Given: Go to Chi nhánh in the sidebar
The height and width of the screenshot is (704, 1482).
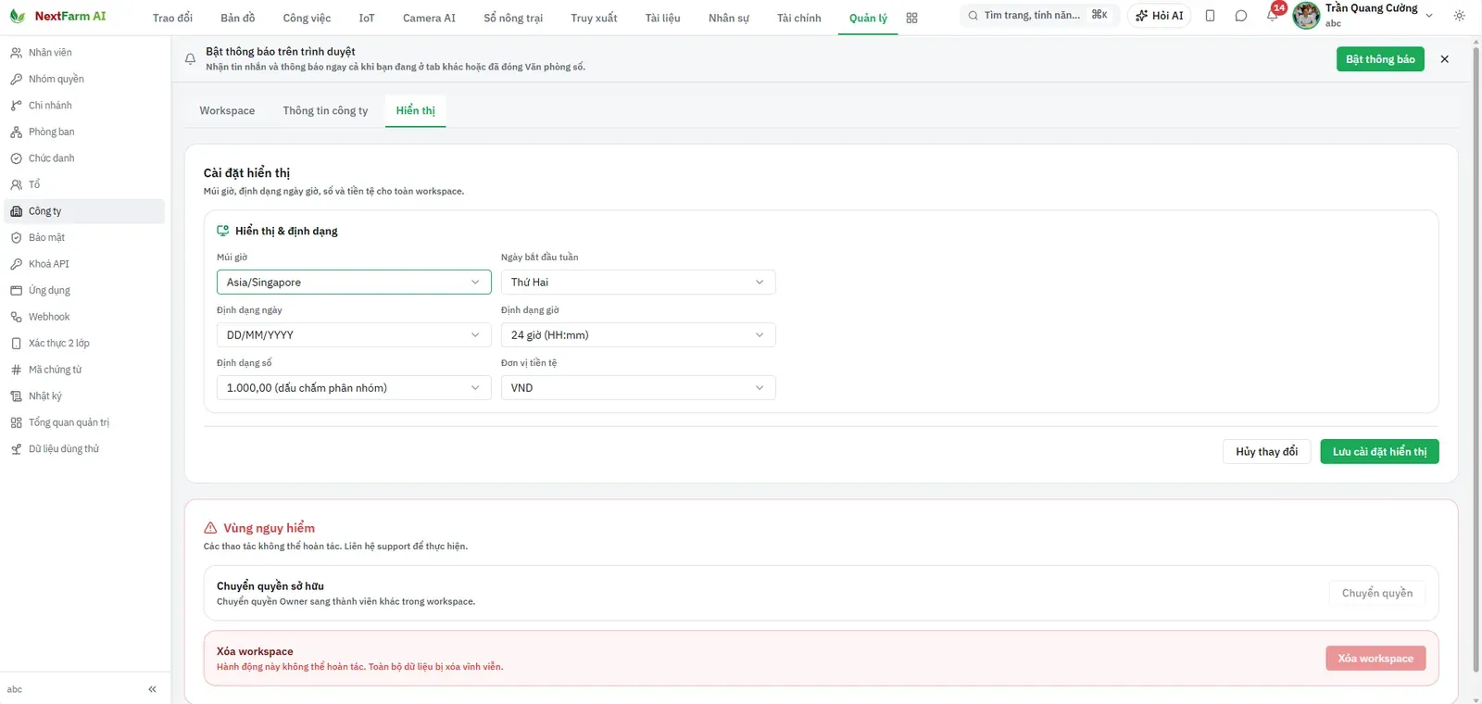Looking at the screenshot, I should [x=84, y=106].
